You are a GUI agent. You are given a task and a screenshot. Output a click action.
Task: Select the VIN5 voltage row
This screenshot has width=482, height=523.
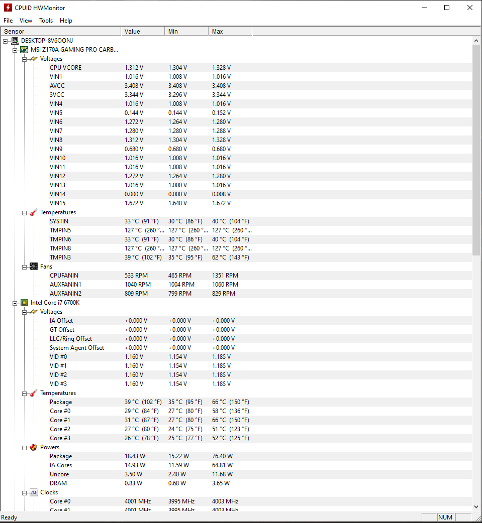pyautogui.click(x=260, y=113)
